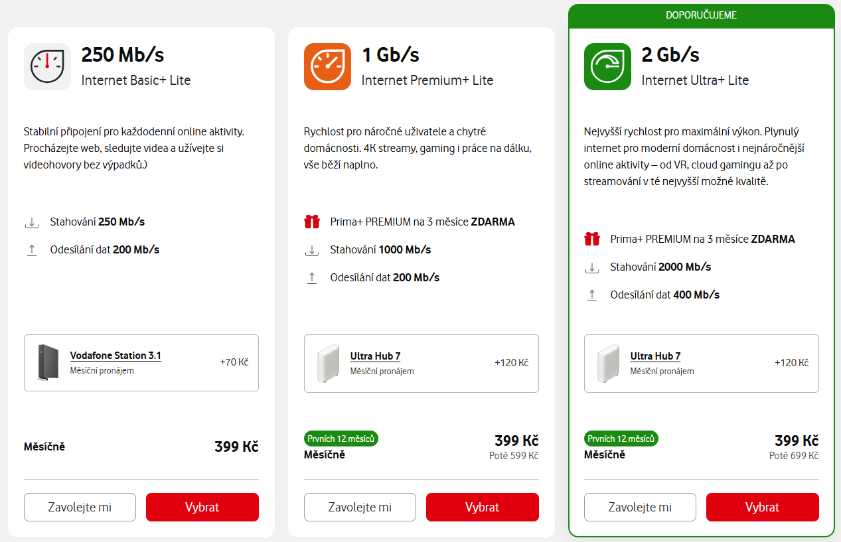Click the 250 Mb/s speedometer icon
This screenshot has width=841, height=542.
[x=47, y=66]
